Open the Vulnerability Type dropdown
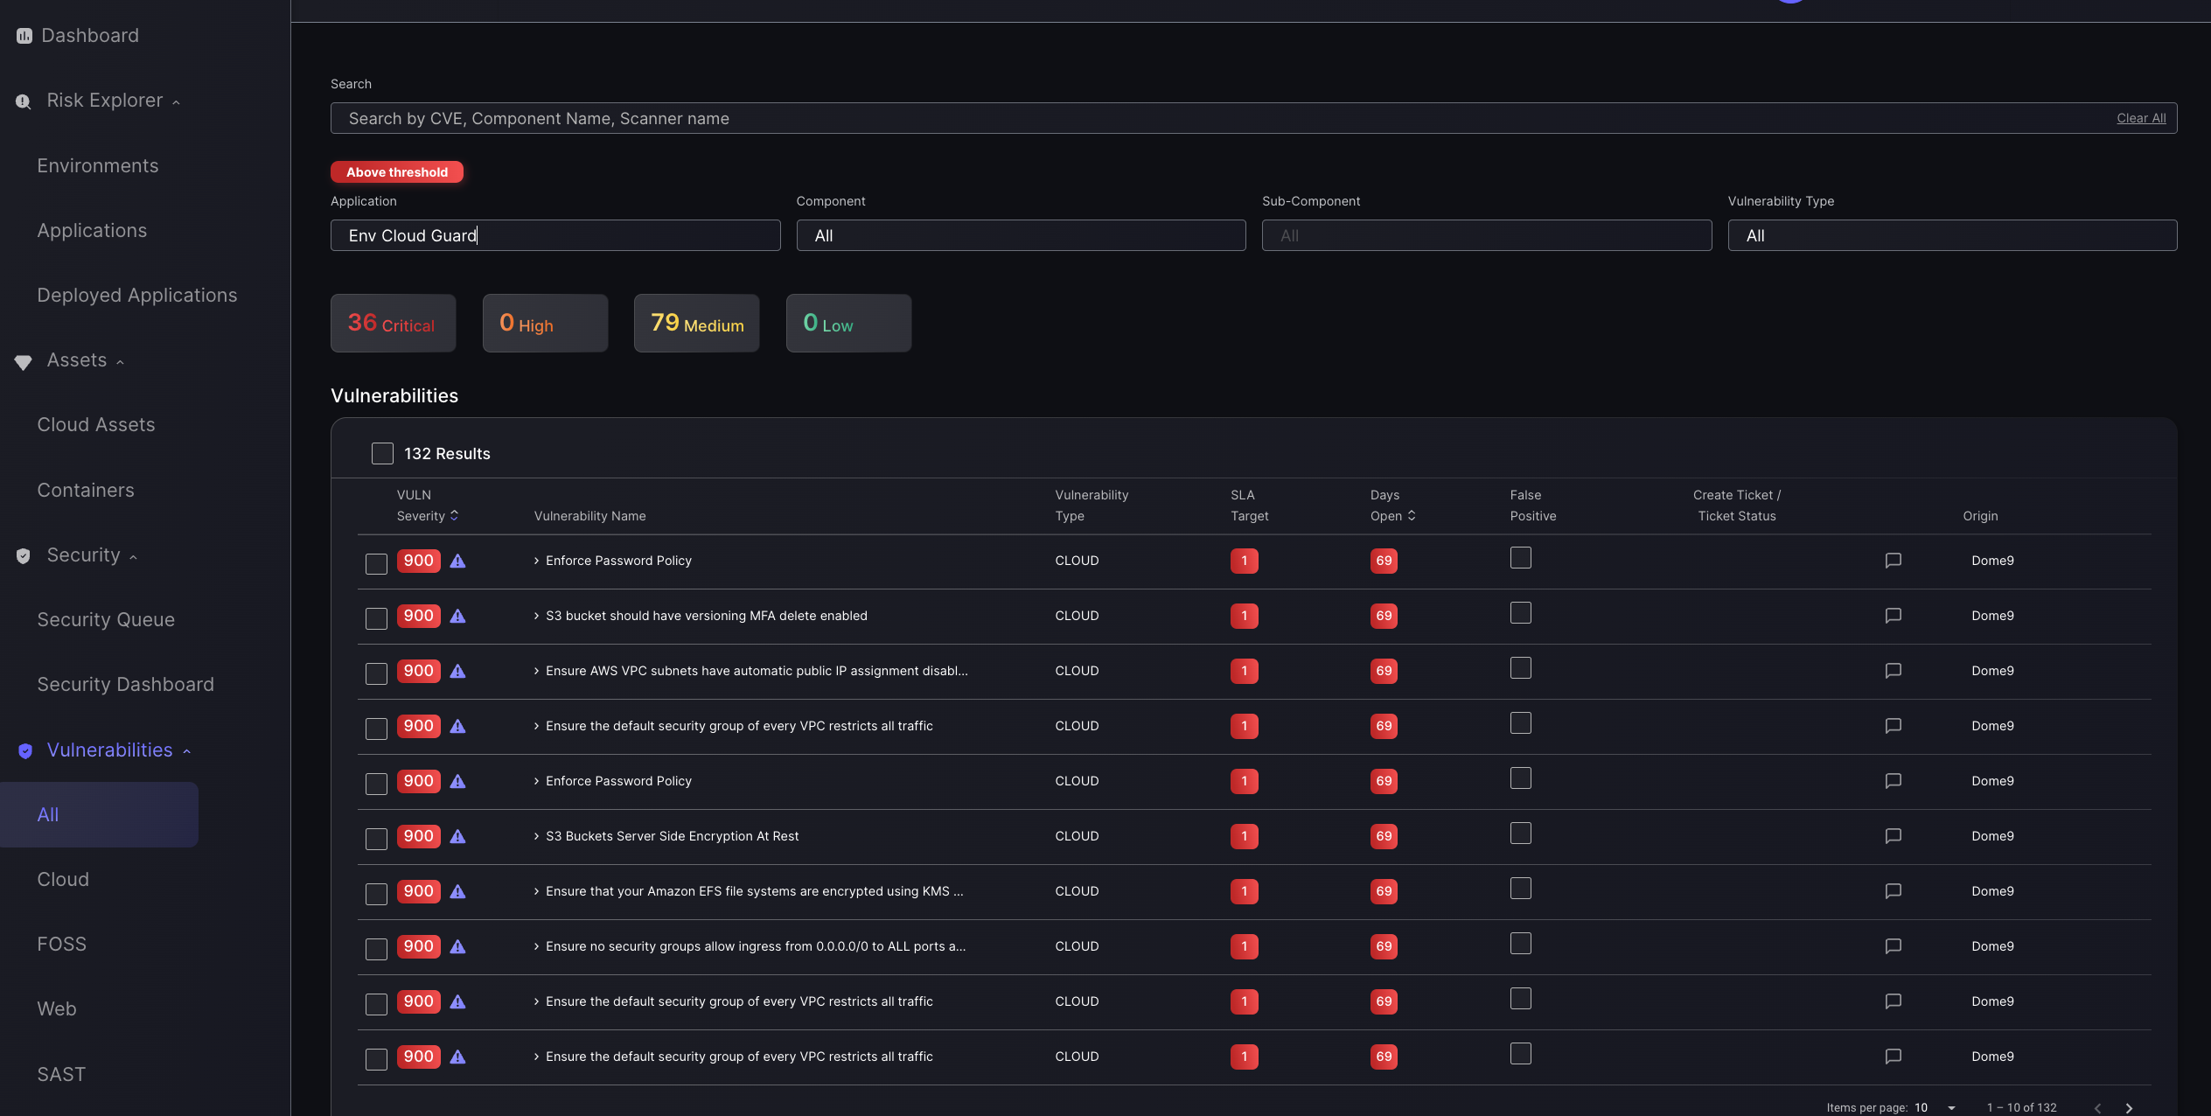This screenshot has height=1116, width=2211. coord(1951,235)
